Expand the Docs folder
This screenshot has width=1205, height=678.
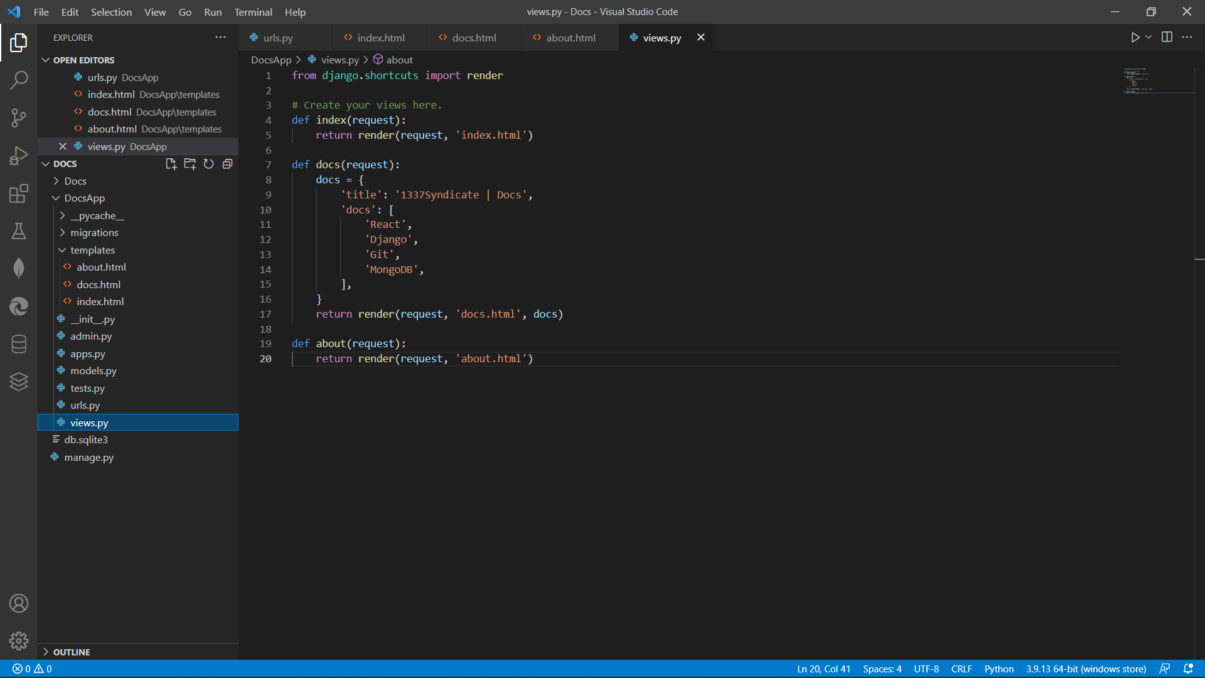click(x=75, y=181)
